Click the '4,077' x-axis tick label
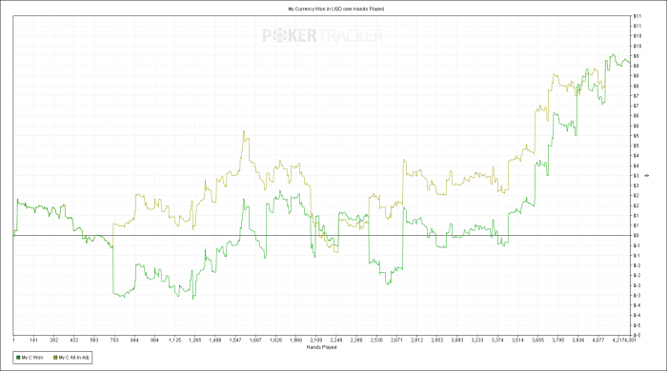667x371 pixels. tap(598, 340)
